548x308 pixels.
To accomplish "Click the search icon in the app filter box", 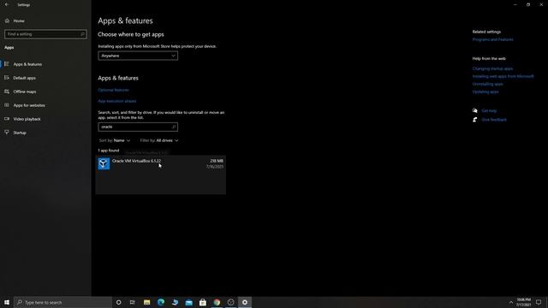I will tap(174, 127).
